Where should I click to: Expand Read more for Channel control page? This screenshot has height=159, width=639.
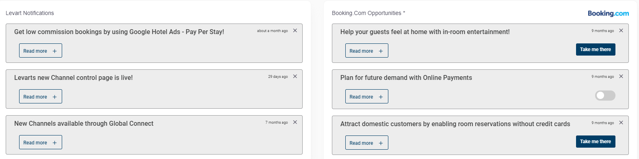41,97
